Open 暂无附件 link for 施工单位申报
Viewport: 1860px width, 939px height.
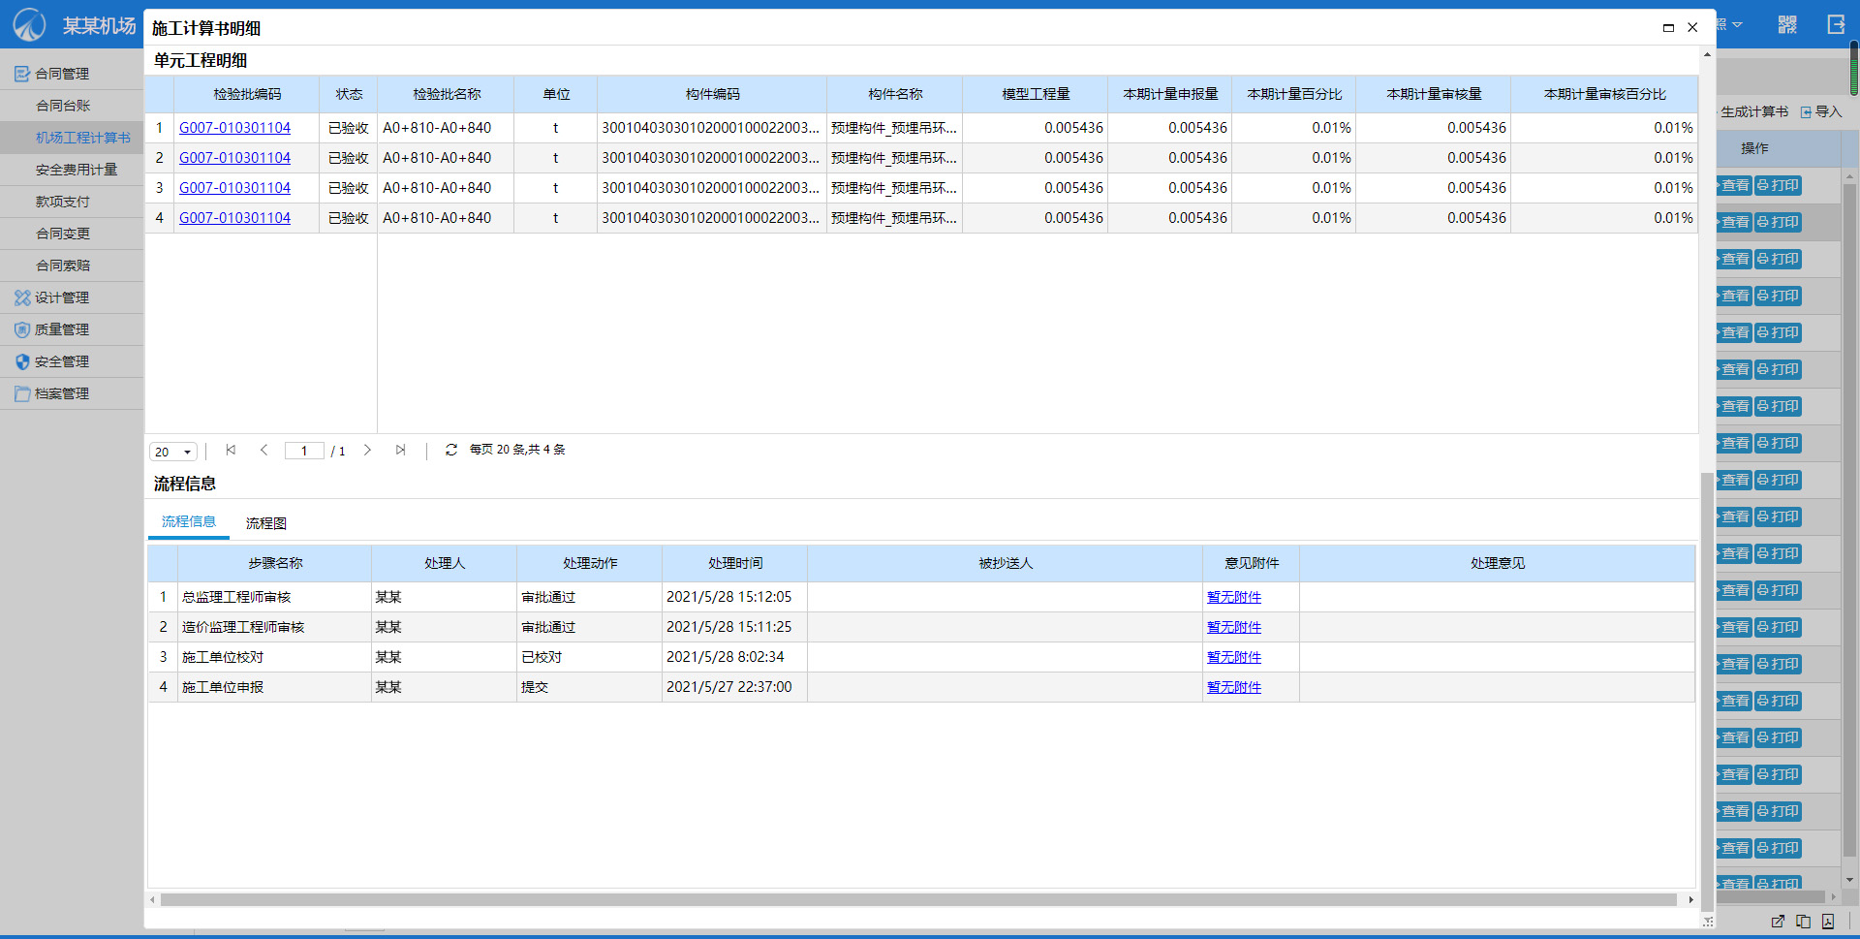tap(1234, 688)
